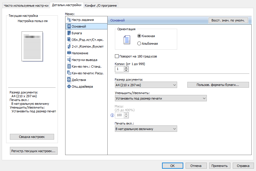Image resolution: width=256 pixels, height=171 pixels.
Task: Click the Настр.задания menu icon
Action: (x=69, y=20)
